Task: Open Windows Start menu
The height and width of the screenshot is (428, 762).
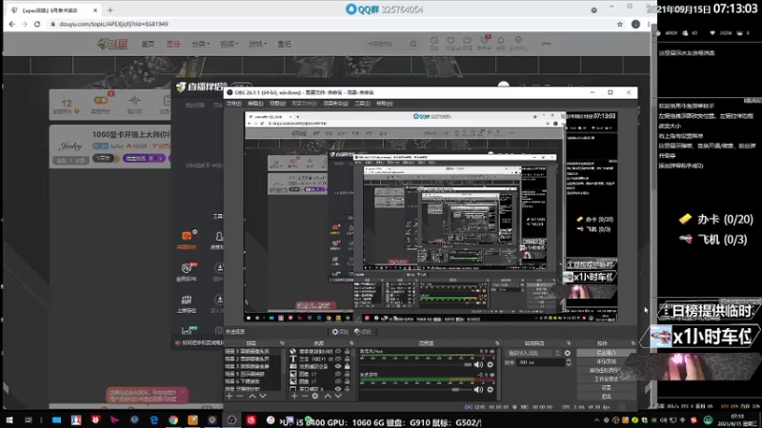Action: tap(10, 420)
